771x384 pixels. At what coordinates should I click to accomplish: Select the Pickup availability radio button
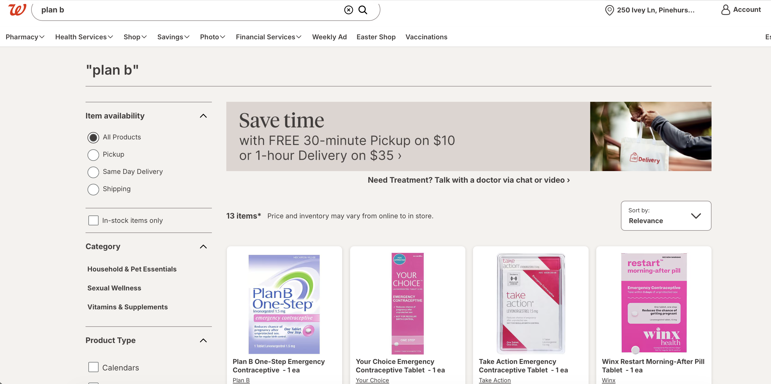point(93,155)
